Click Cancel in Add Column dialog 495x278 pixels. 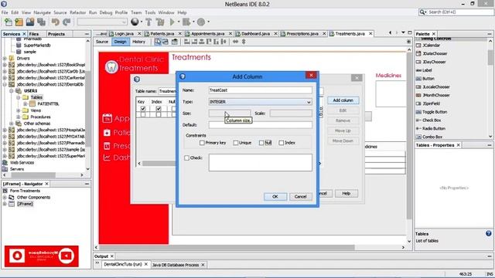point(300,197)
